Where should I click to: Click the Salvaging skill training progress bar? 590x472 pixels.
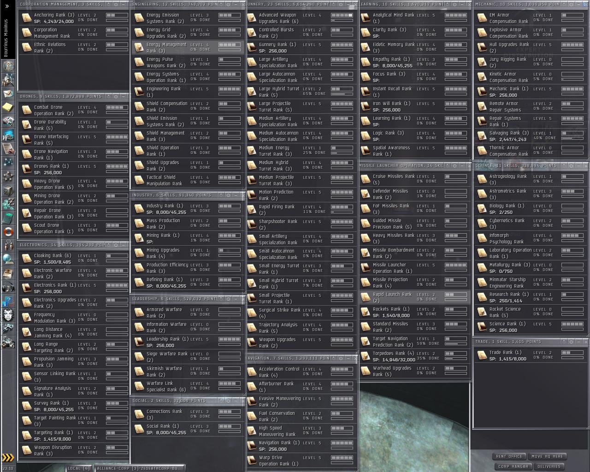572,138
